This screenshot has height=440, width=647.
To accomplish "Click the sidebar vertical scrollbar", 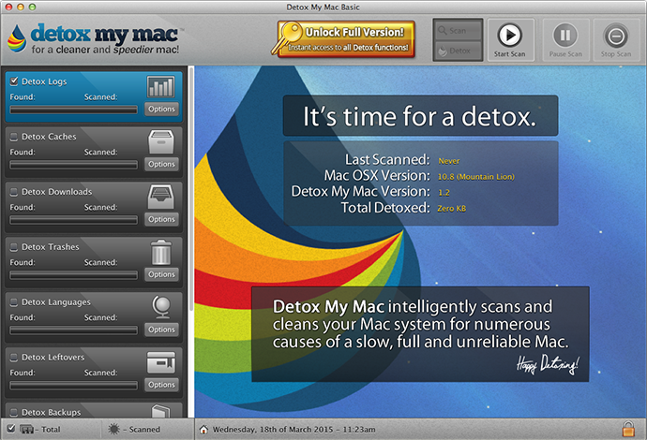I will [x=191, y=189].
